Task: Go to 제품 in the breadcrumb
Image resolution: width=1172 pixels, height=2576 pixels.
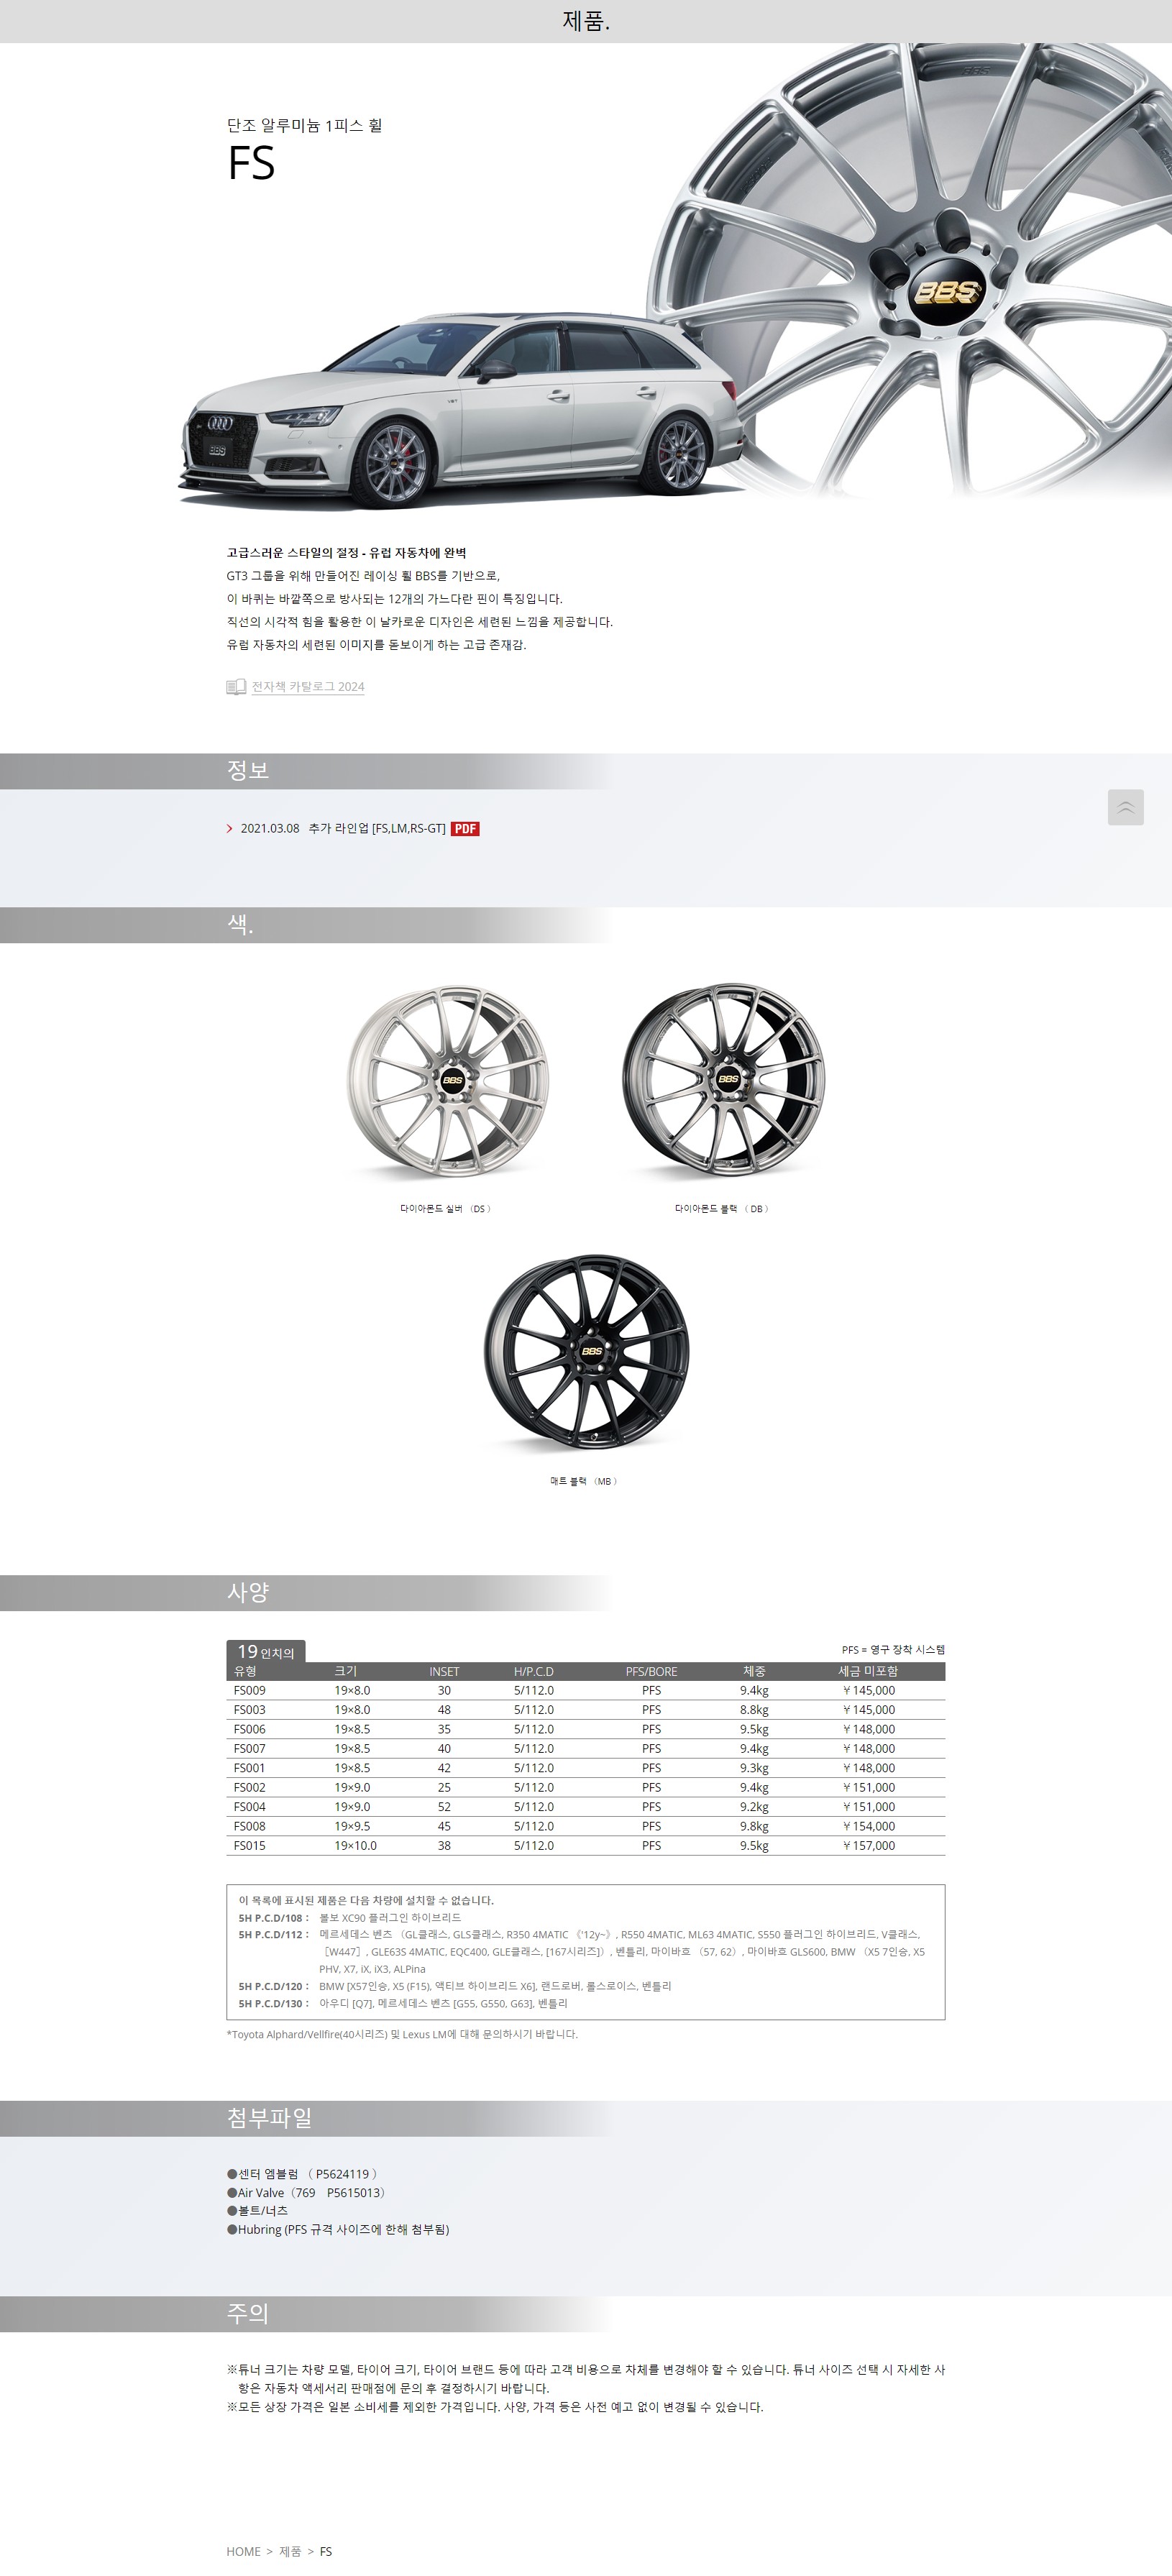Action: (x=290, y=2551)
